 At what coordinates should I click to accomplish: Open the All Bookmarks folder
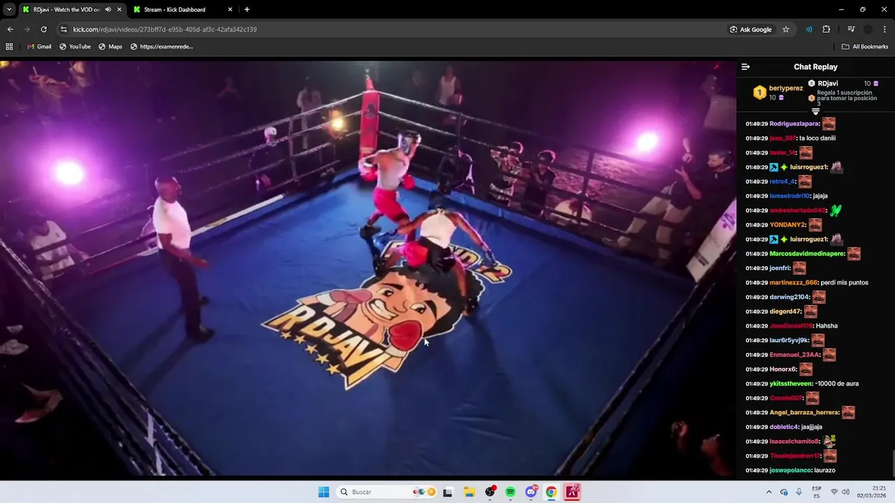click(865, 47)
